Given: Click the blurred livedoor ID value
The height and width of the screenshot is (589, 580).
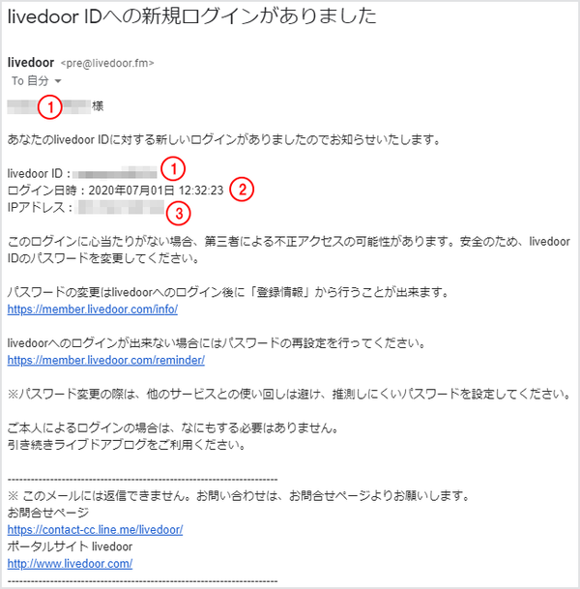Looking at the screenshot, I should coord(115,173).
